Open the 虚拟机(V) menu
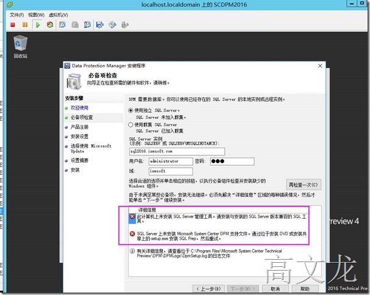370x295 pixels. 59,15
